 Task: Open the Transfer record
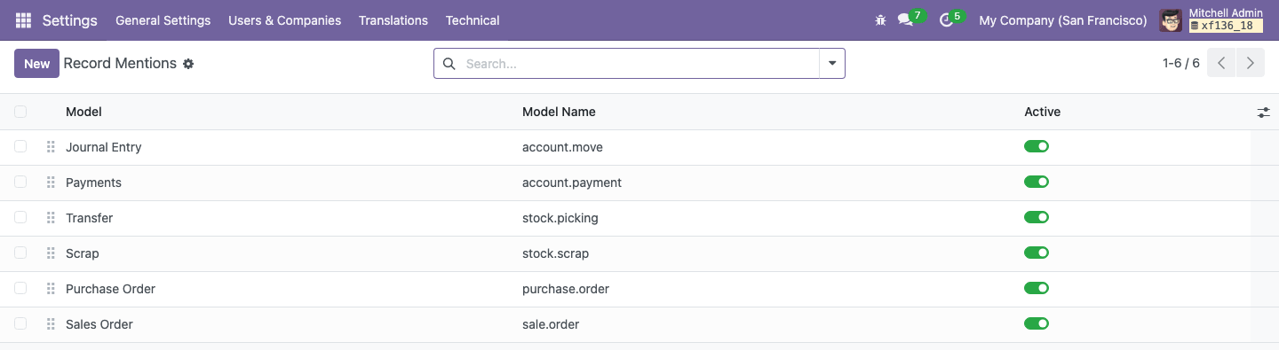pyautogui.click(x=89, y=218)
